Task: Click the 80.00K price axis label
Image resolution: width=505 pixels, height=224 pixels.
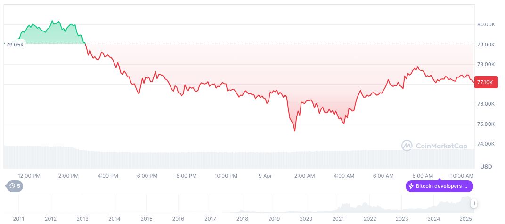Action: point(486,24)
